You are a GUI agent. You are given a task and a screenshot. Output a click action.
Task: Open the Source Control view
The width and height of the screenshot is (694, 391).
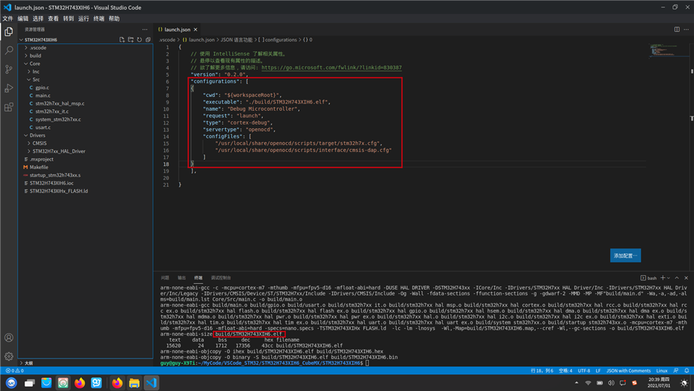click(9, 70)
